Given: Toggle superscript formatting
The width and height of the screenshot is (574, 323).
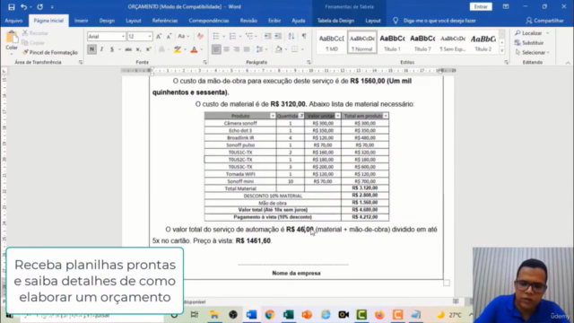Looking at the screenshot, I should pyautogui.click(x=148, y=49).
